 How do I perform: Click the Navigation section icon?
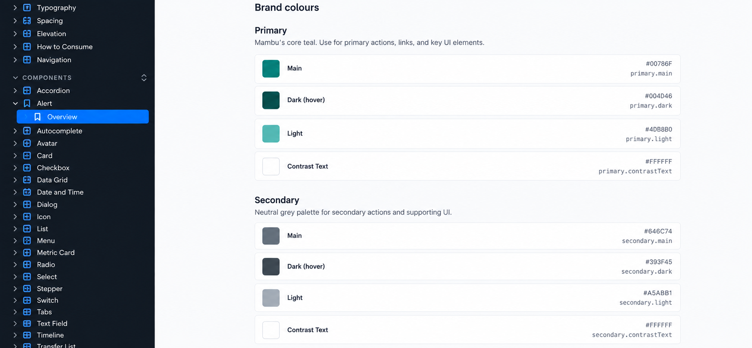(x=27, y=60)
